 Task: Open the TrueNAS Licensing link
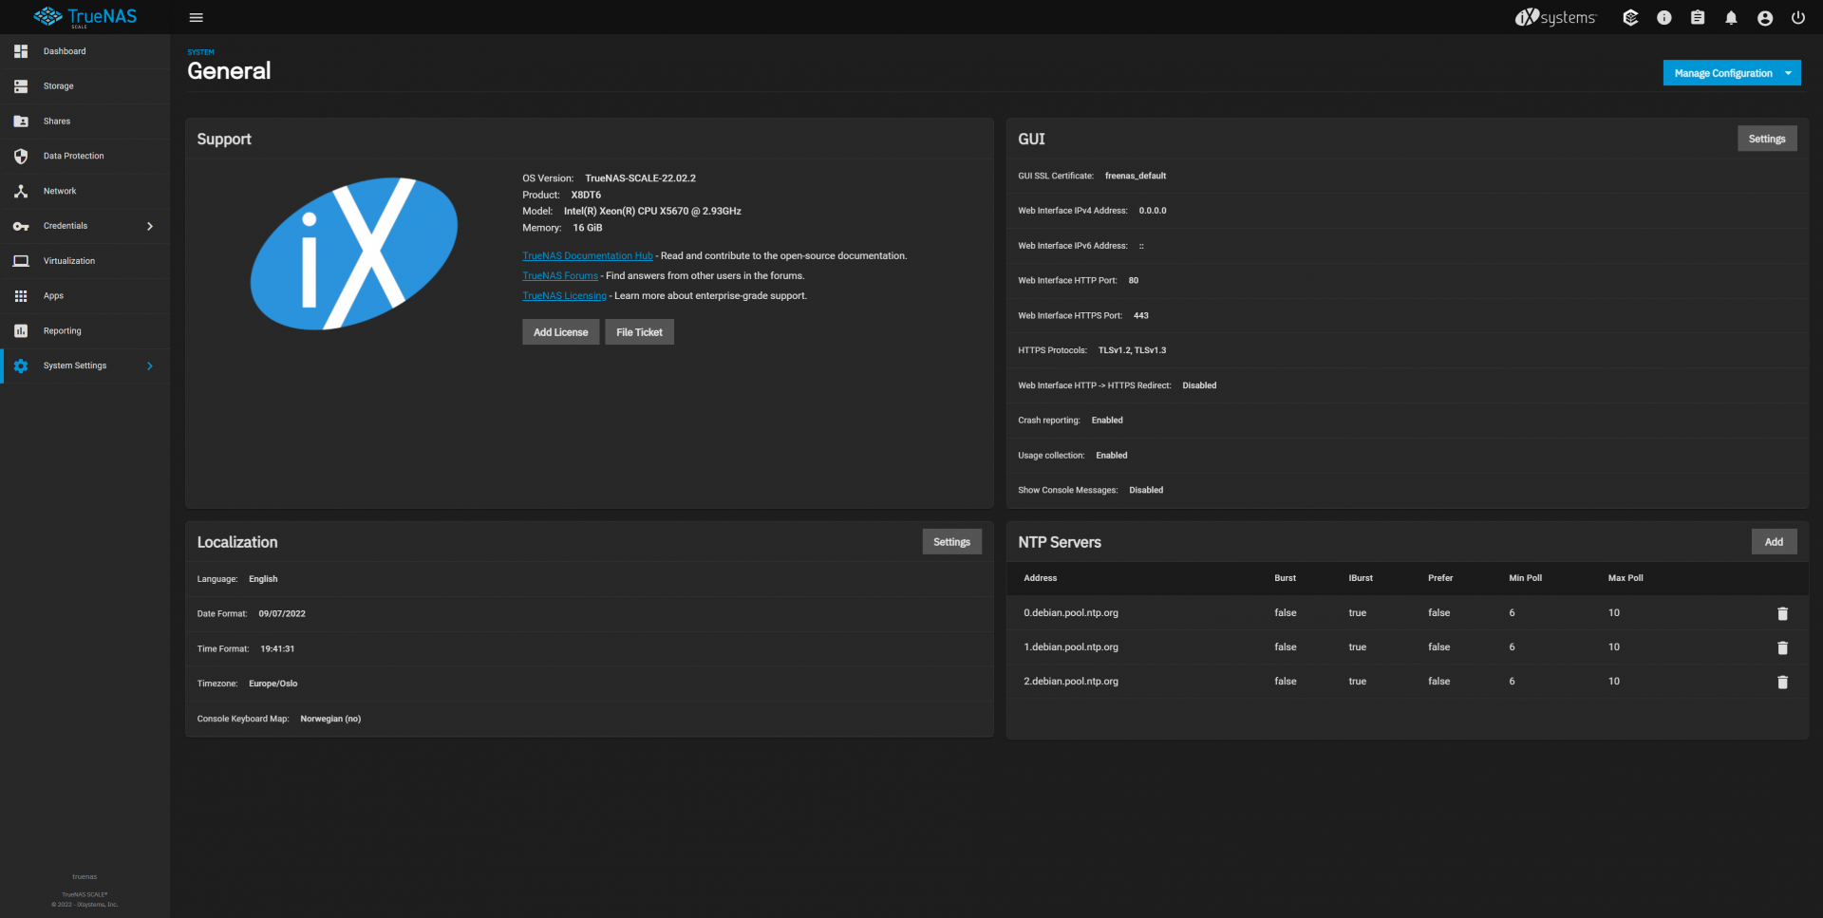564,296
